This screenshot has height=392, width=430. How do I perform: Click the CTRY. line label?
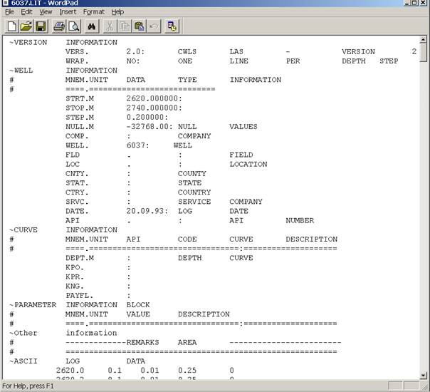point(77,192)
